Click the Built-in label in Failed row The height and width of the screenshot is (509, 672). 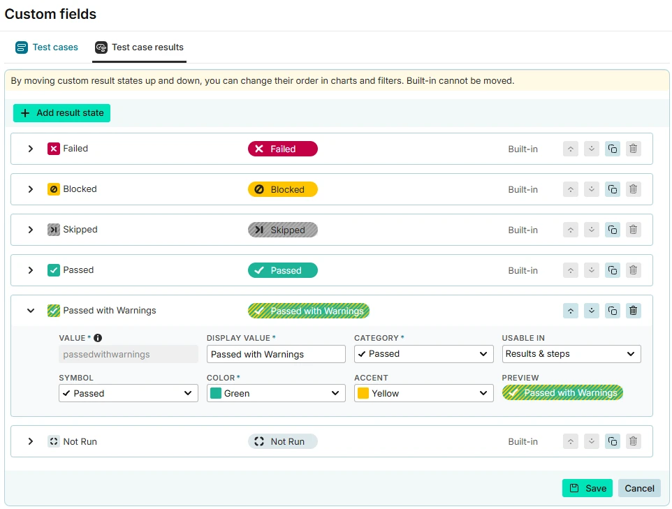click(523, 149)
